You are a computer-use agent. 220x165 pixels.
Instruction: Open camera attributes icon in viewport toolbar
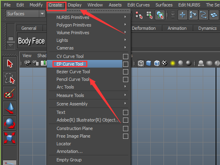pyautogui.click(x=36, y=63)
